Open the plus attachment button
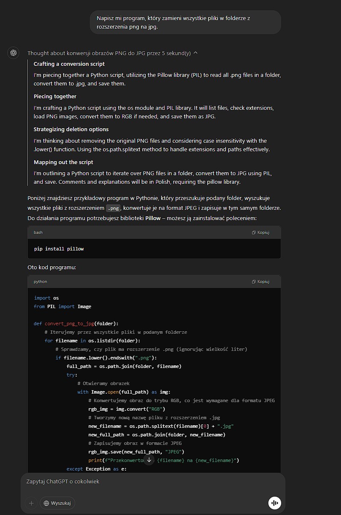This screenshot has height=515, width=341. (31, 503)
